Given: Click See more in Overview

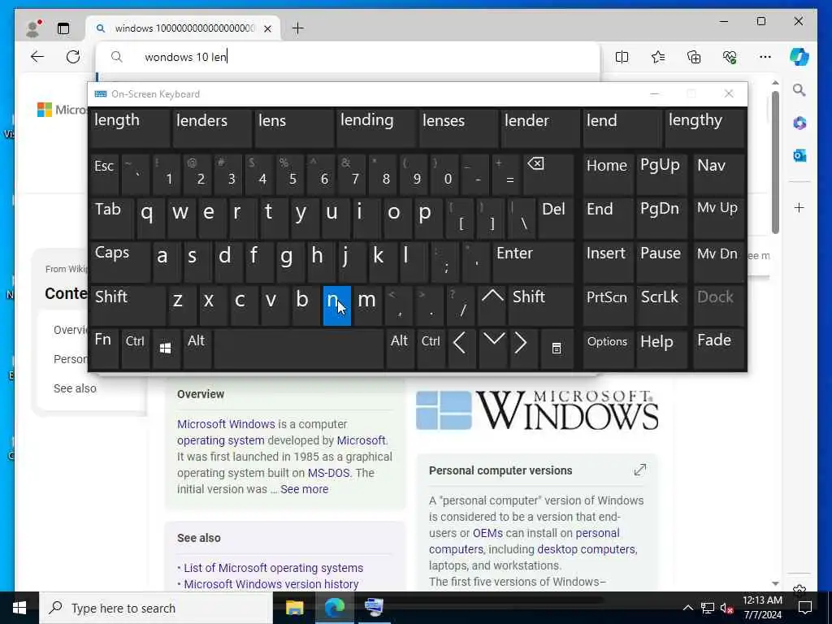Looking at the screenshot, I should (304, 489).
